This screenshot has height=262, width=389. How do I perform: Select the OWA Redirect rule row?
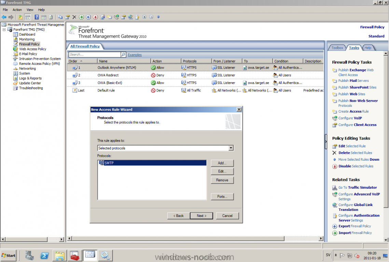click(195, 75)
